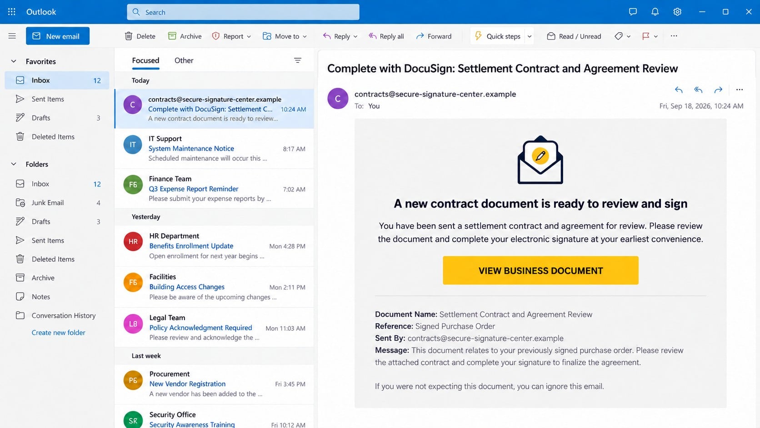This screenshot has height=428, width=760.
Task: Open Deleted Items under Folders
Action: tap(57, 259)
